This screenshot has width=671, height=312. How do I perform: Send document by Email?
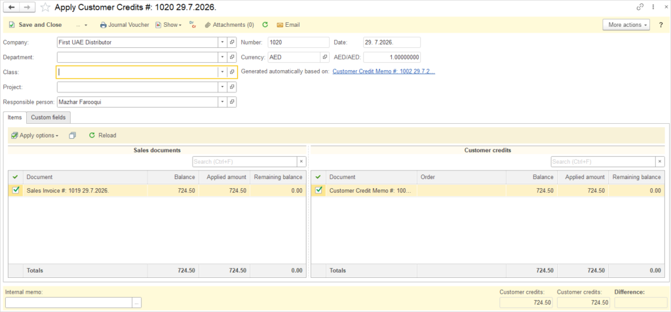pos(288,25)
